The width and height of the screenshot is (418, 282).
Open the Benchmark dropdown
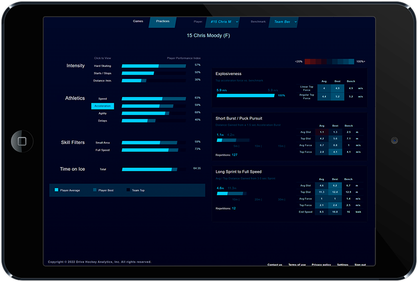(283, 22)
